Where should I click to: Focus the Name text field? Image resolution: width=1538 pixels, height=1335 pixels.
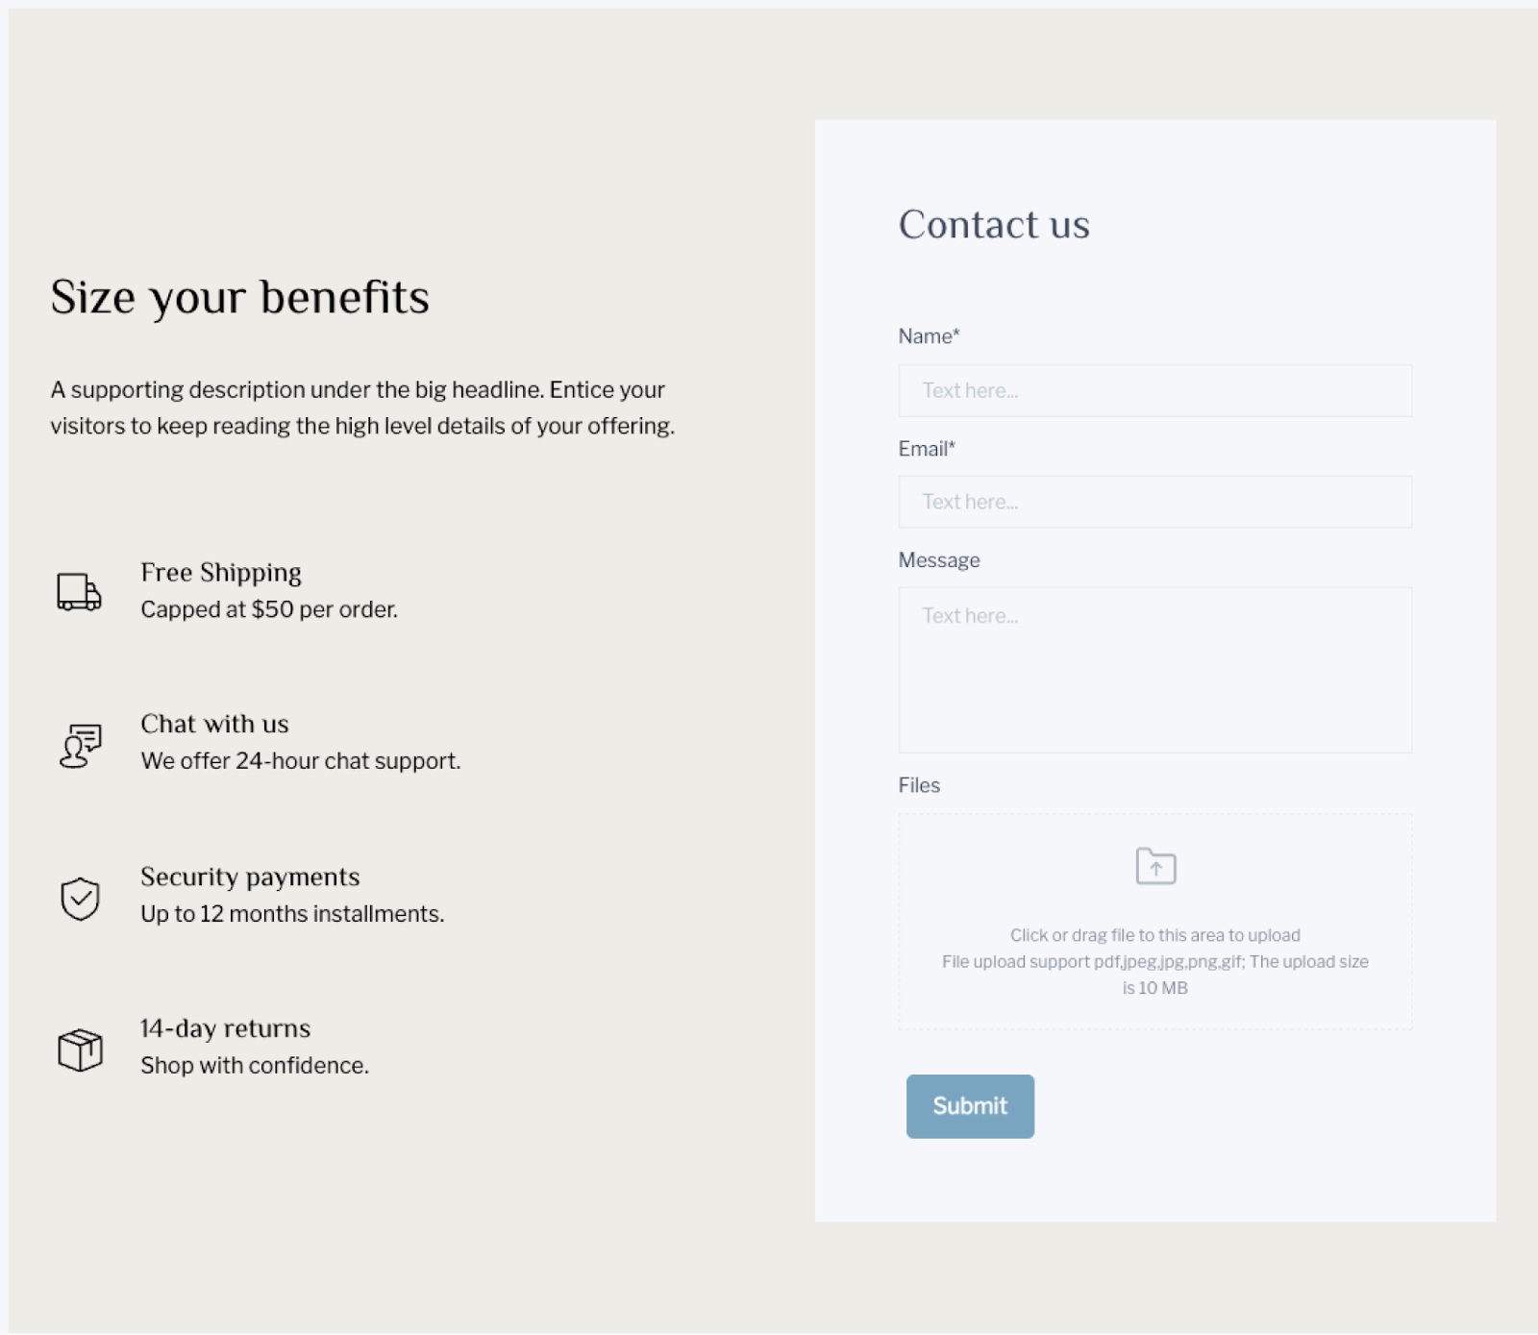click(x=1154, y=390)
